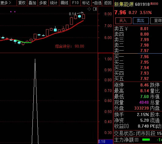This screenshot has height=144, width=162.
Task: Open the 多股 view
Action: pyautogui.click(x=43, y=3)
